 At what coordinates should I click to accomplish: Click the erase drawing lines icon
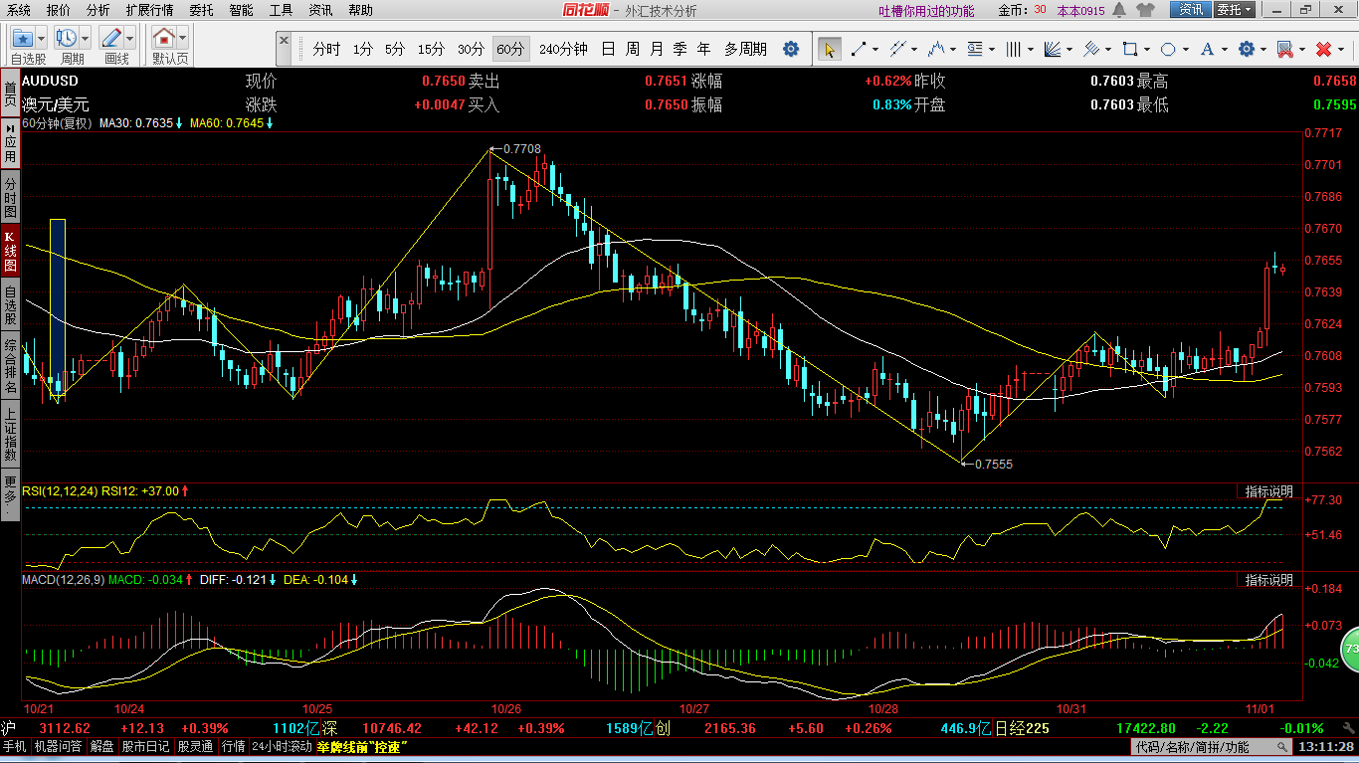1284,49
